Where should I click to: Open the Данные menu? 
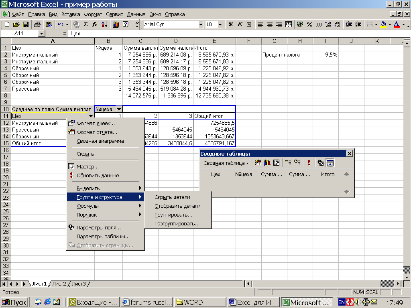pos(136,14)
